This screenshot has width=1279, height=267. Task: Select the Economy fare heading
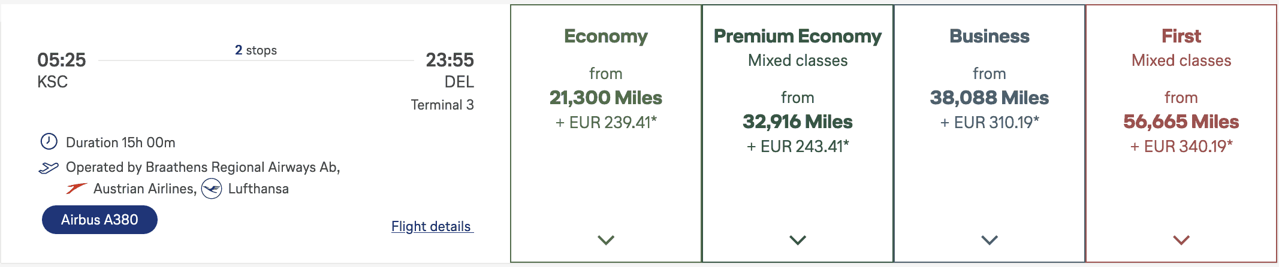606,37
